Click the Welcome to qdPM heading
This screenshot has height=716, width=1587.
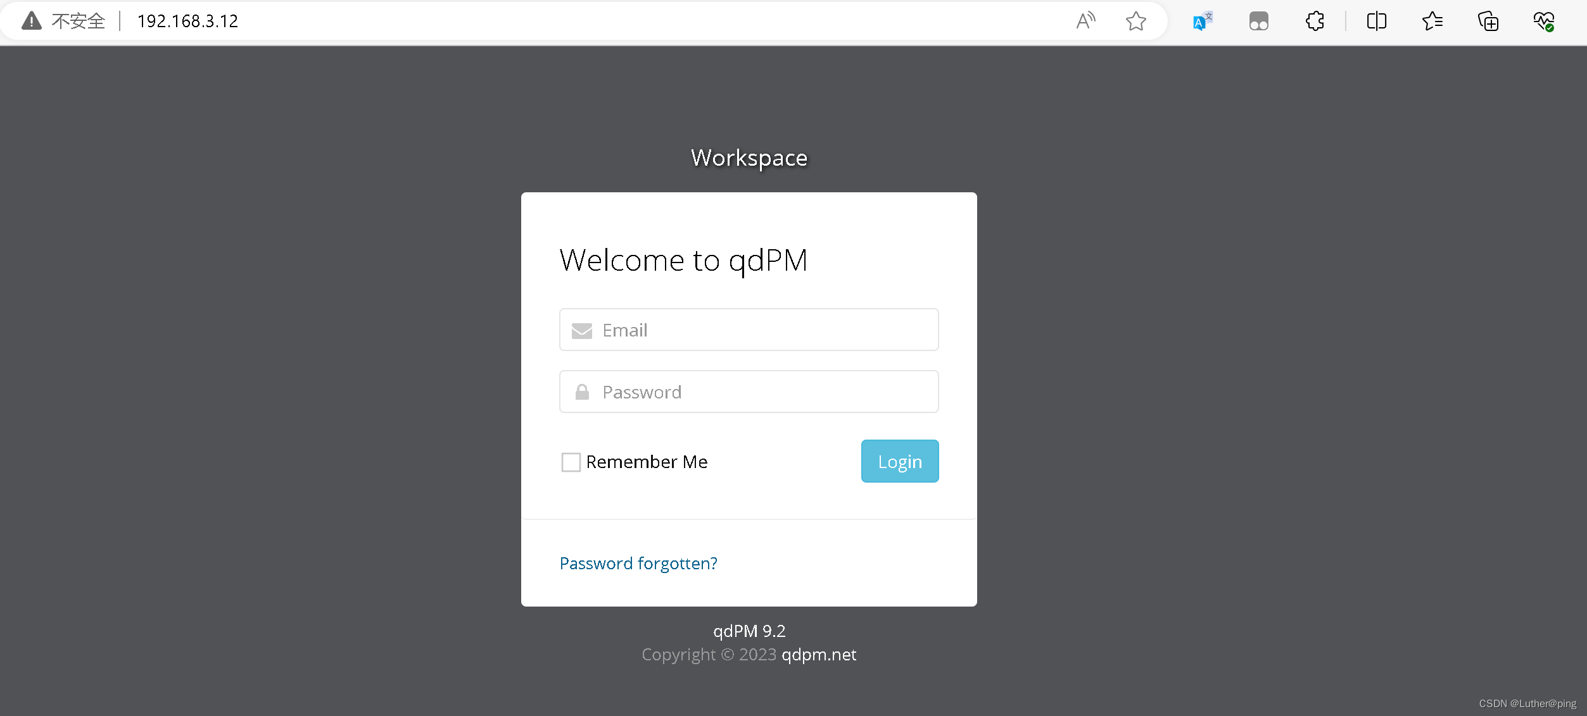pos(683,260)
